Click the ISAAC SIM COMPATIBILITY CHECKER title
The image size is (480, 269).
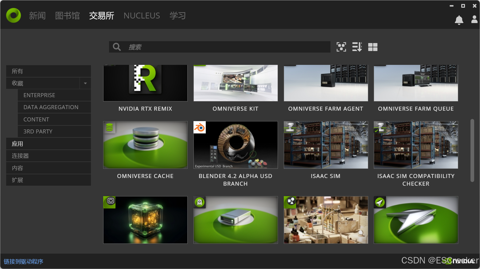(x=416, y=180)
